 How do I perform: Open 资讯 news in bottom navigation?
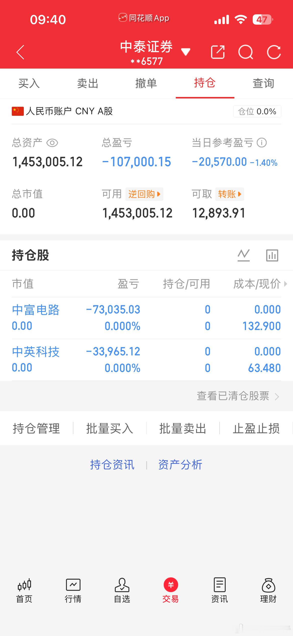[x=220, y=590]
